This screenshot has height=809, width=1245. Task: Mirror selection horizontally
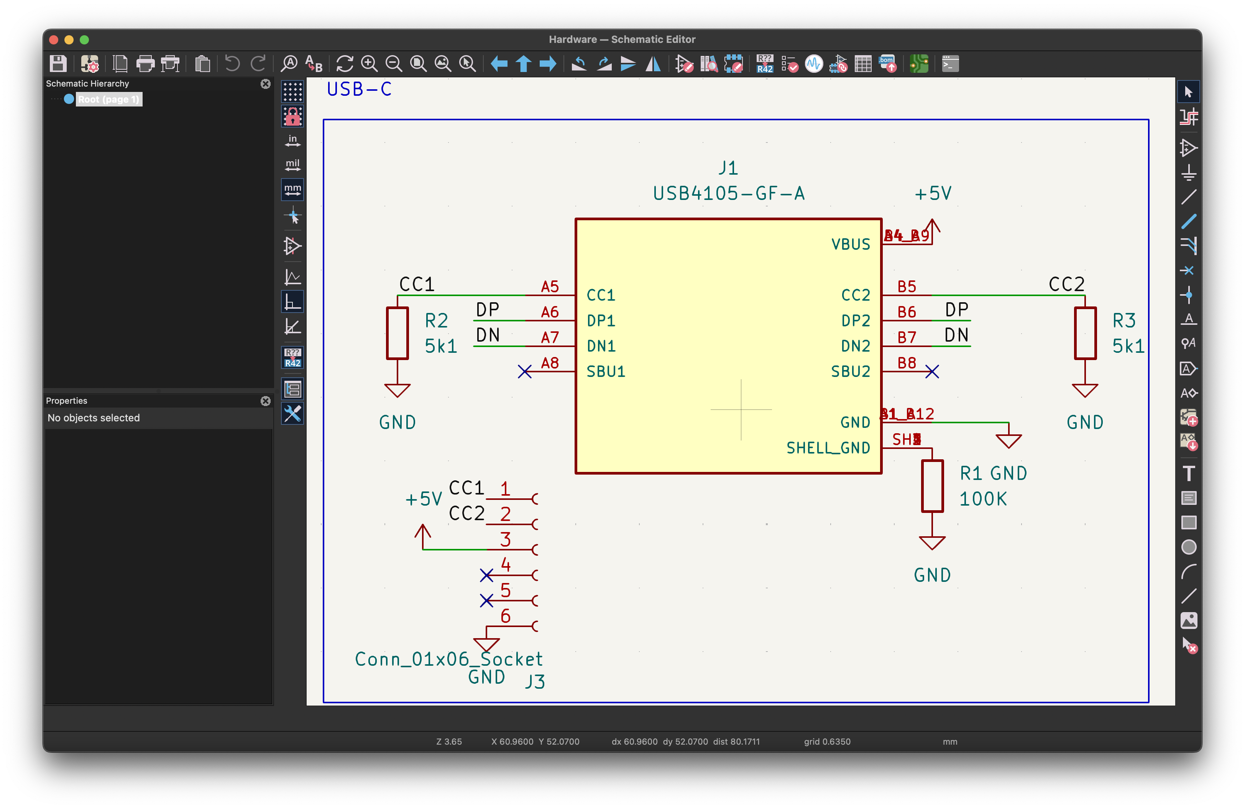653,64
